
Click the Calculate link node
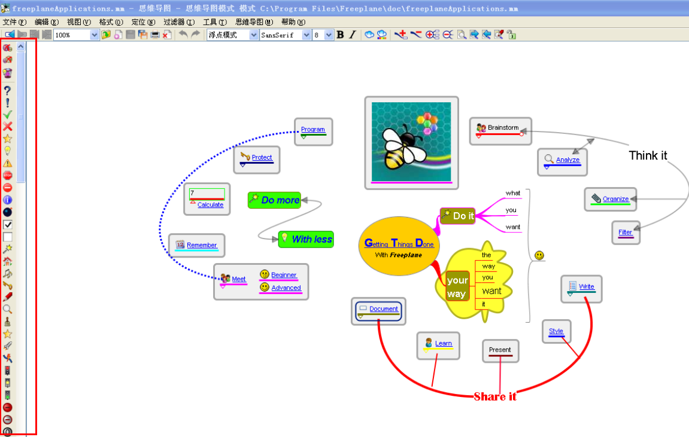pos(210,204)
